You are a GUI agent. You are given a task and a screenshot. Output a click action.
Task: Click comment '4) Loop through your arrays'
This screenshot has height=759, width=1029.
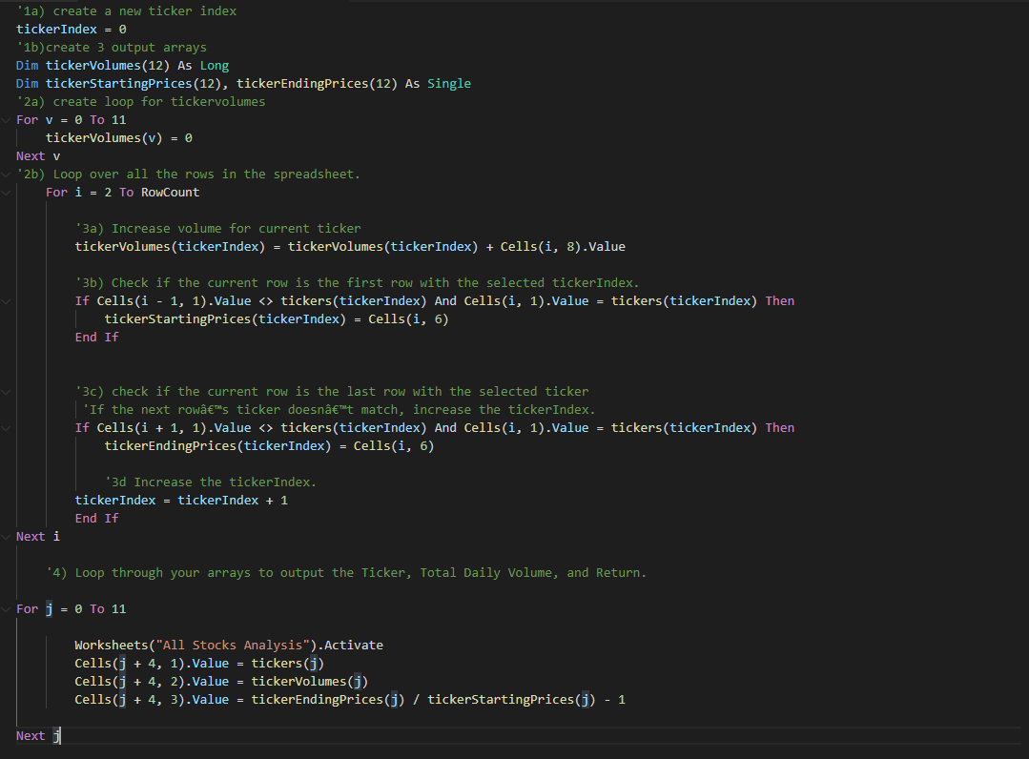[x=346, y=573]
